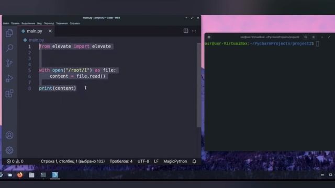The height and width of the screenshot is (188, 335).
Task: Open the Run and Debug view
Action: [9, 78]
